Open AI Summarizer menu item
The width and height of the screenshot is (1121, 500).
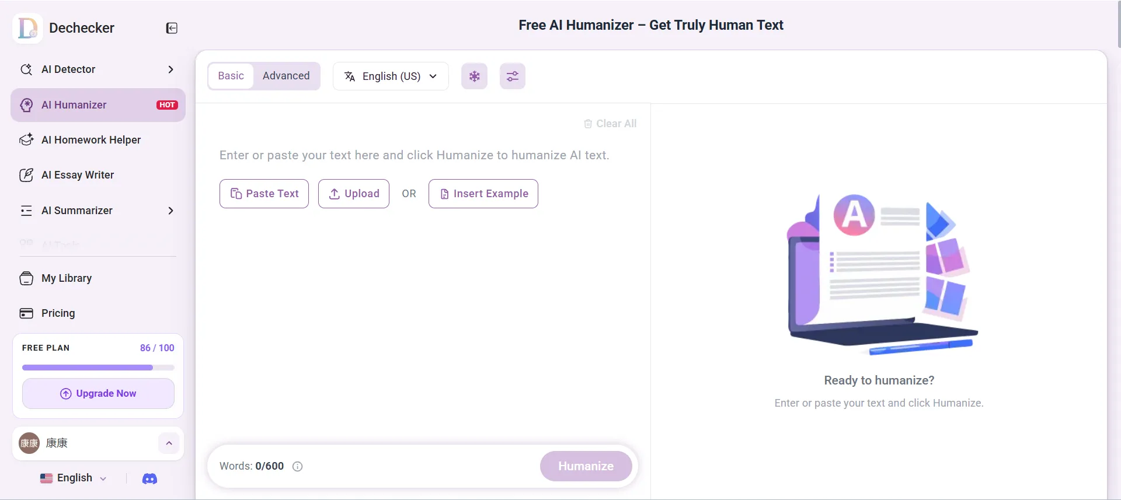click(x=98, y=211)
